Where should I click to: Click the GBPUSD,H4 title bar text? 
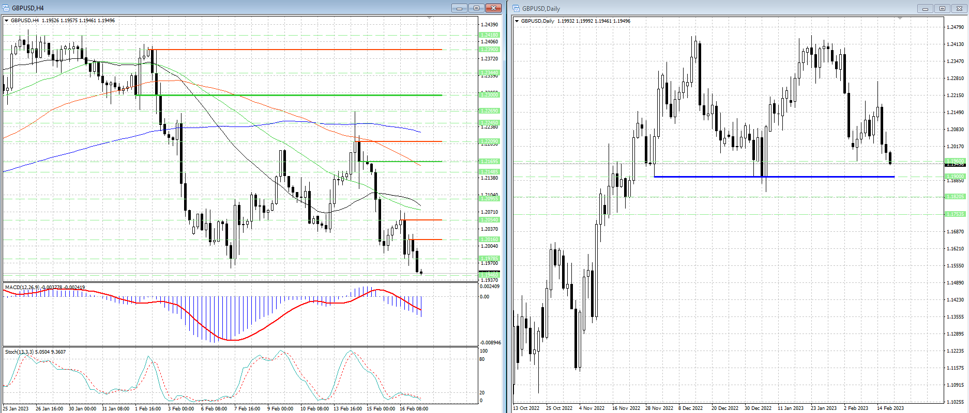[x=28, y=8]
